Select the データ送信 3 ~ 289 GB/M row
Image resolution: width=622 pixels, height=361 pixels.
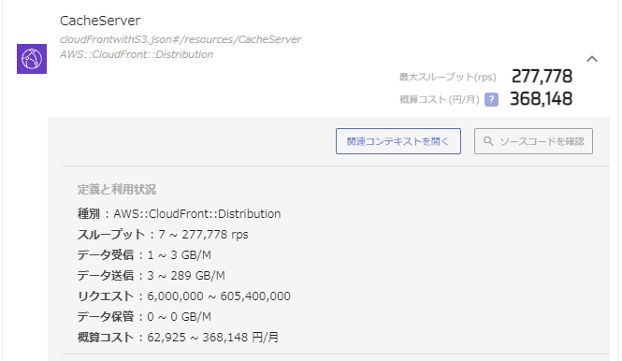tap(152, 276)
